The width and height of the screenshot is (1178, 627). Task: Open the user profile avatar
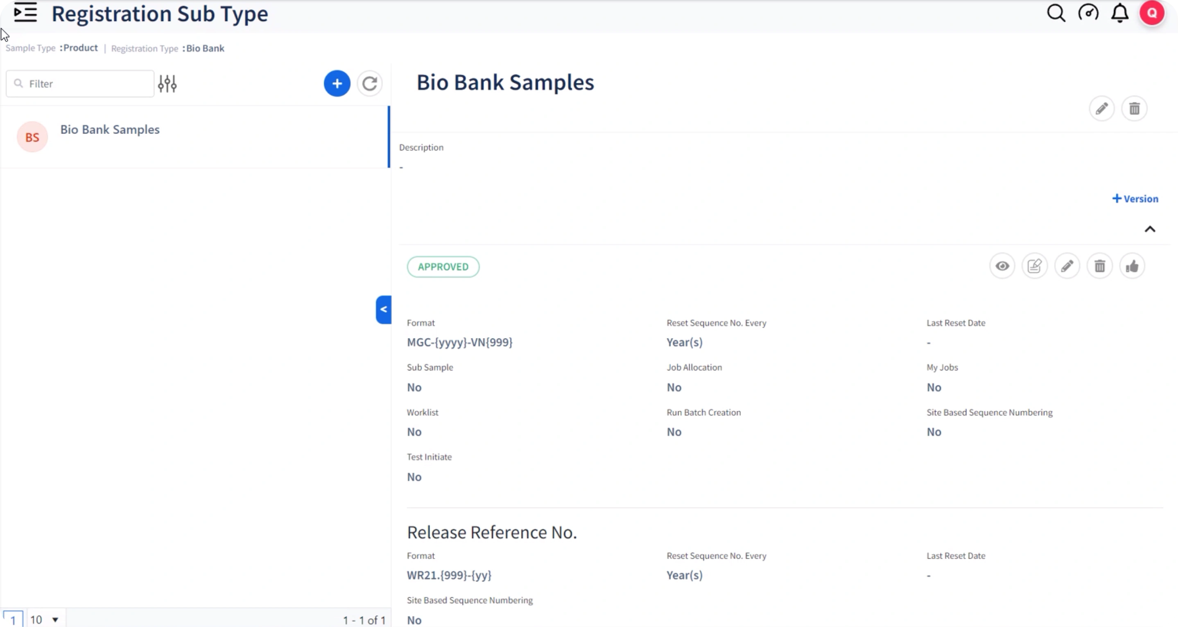pos(1151,13)
